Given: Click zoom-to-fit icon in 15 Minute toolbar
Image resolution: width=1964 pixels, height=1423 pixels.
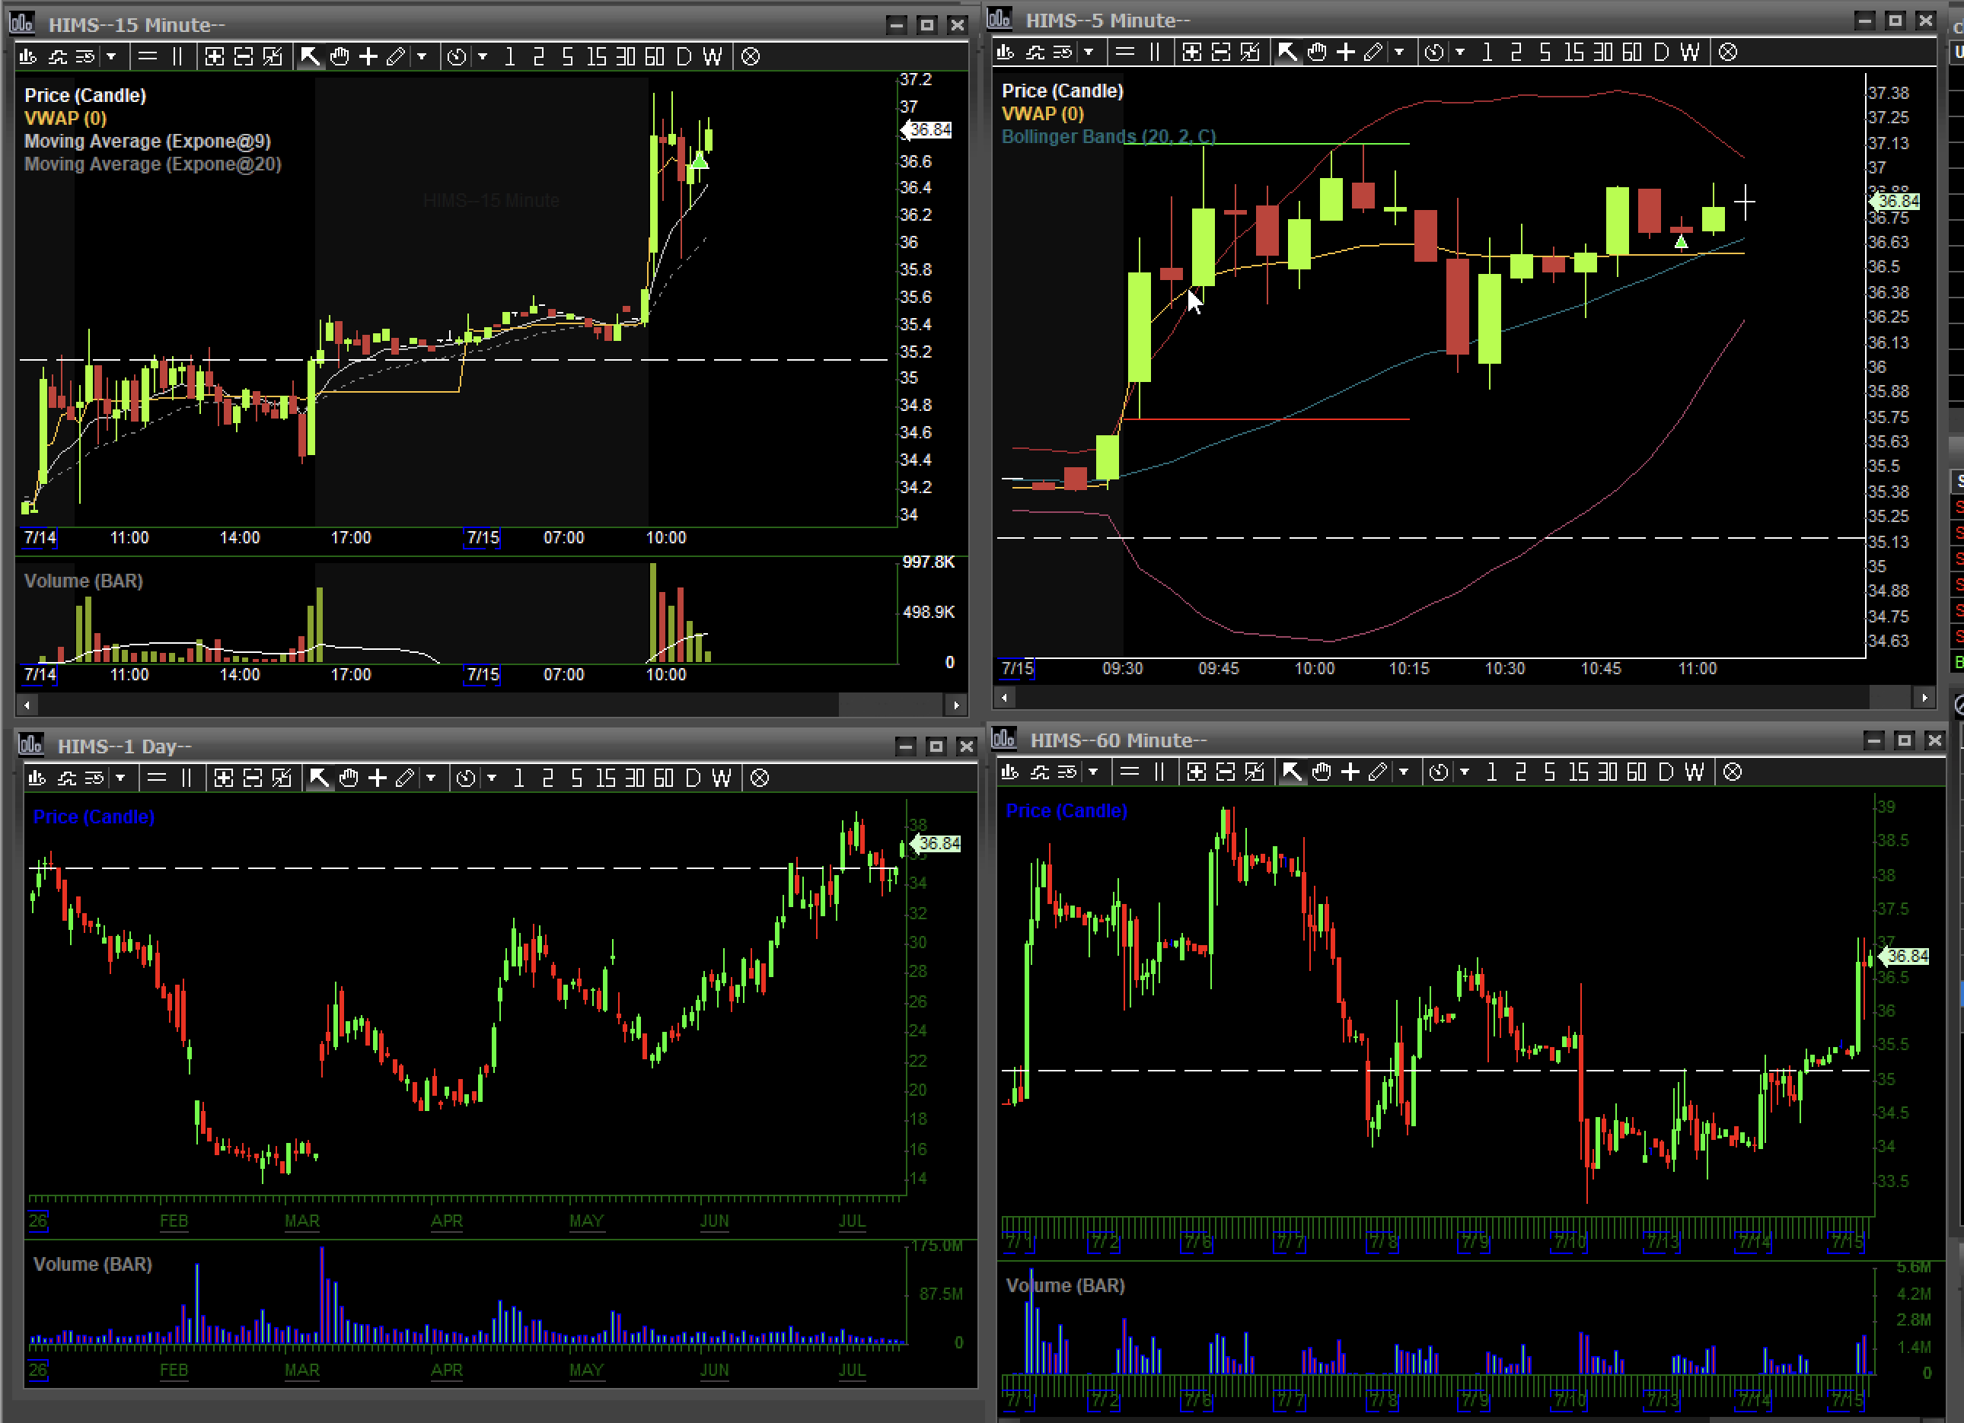Looking at the screenshot, I should 273,57.
